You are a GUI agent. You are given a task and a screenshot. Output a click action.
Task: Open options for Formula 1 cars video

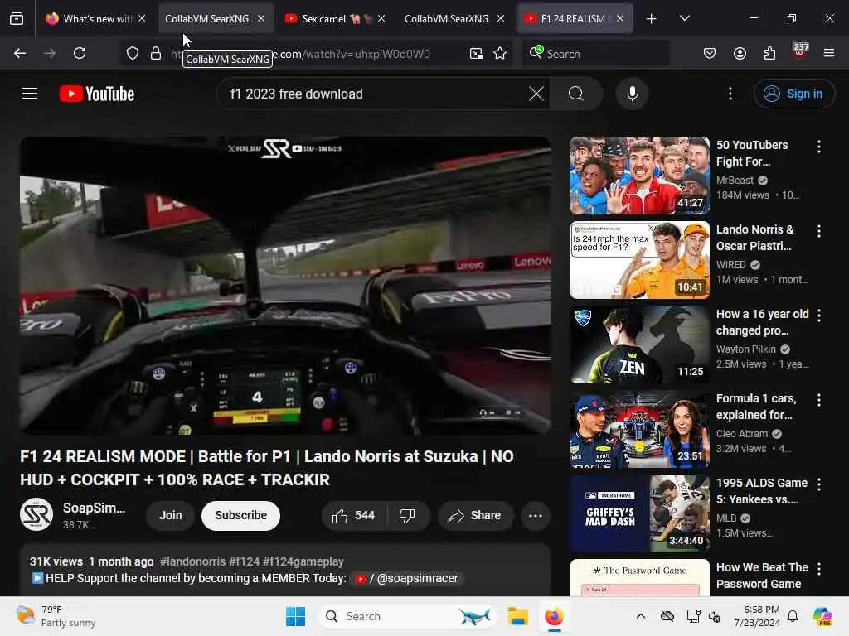coord(818,399)
